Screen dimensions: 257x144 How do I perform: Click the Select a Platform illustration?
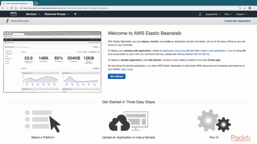pos(43,121)
